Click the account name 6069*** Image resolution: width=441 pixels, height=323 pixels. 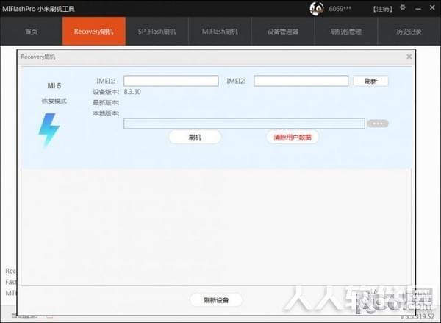tap(340, 9)
